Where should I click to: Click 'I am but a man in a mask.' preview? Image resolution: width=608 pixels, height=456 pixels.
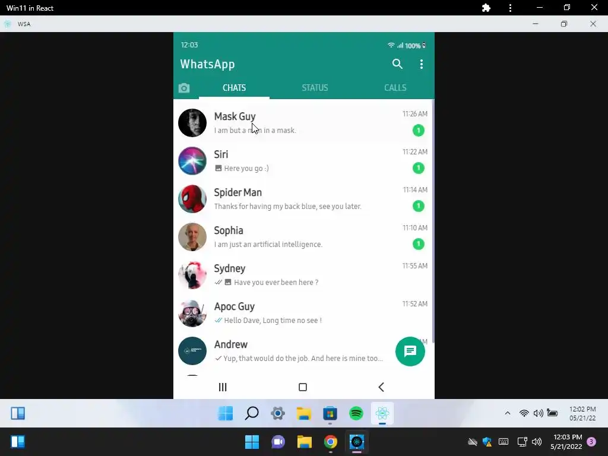click(255, 131)
